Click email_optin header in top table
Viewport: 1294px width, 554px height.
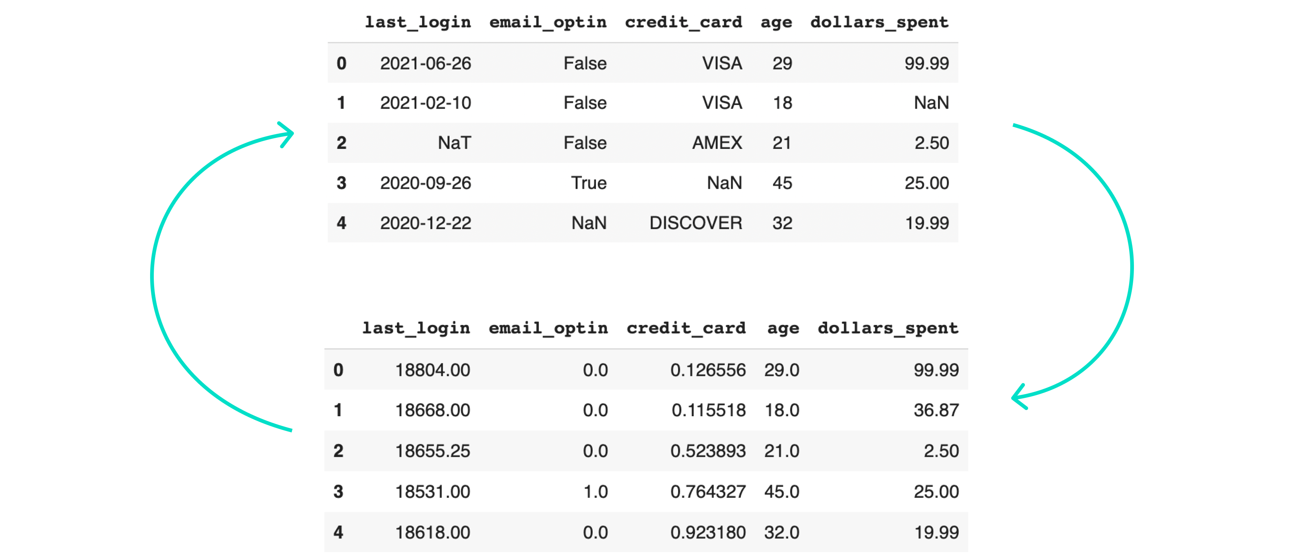tap(548, 23)
